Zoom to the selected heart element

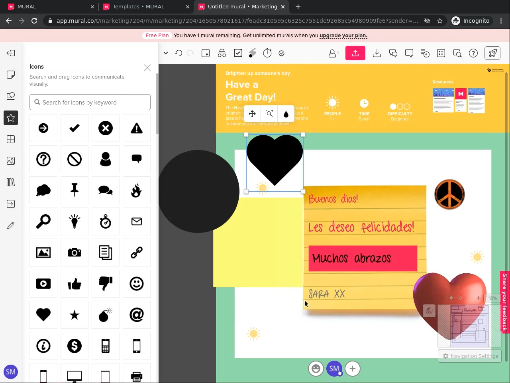[269, 114]
